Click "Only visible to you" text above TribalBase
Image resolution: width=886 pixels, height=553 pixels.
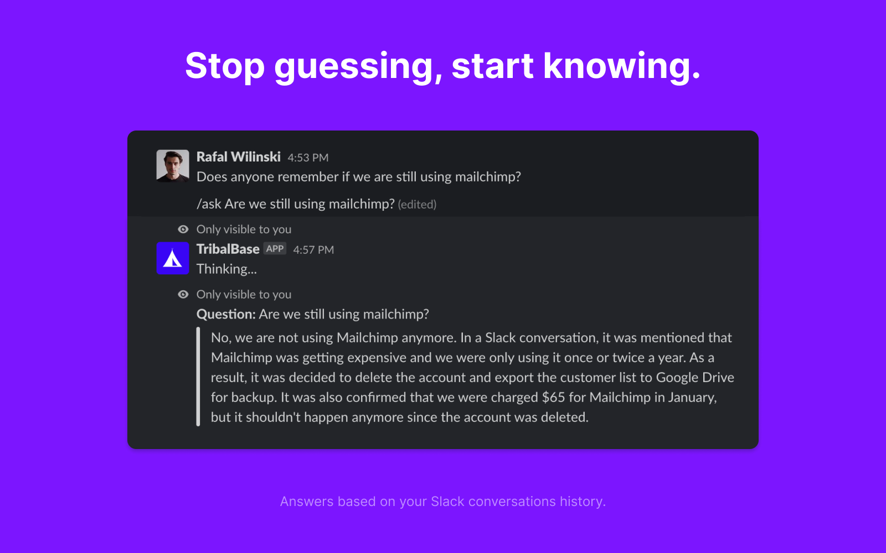click(244, 229)
